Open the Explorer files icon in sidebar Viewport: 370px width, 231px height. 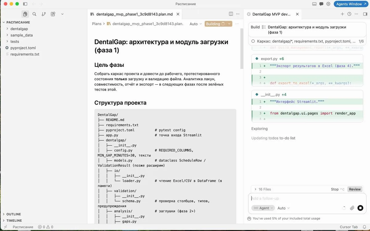click(25, 14)
